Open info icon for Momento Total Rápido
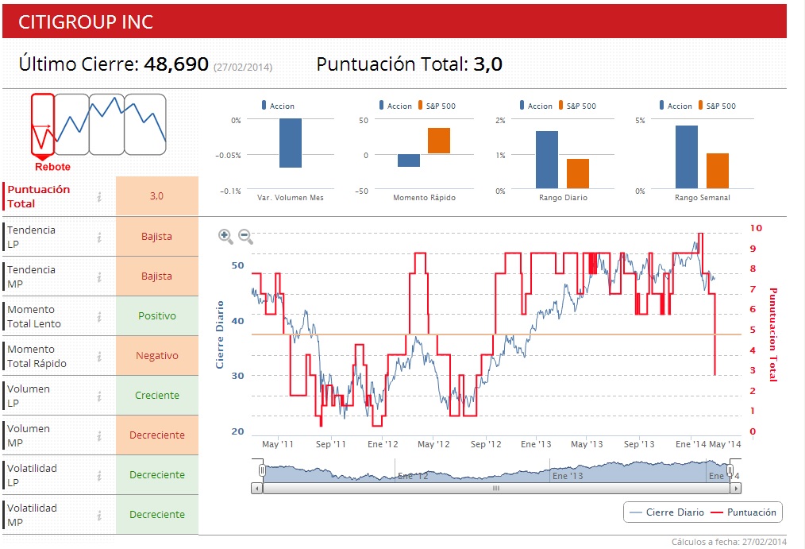The image size is (805, 549). 99,357
